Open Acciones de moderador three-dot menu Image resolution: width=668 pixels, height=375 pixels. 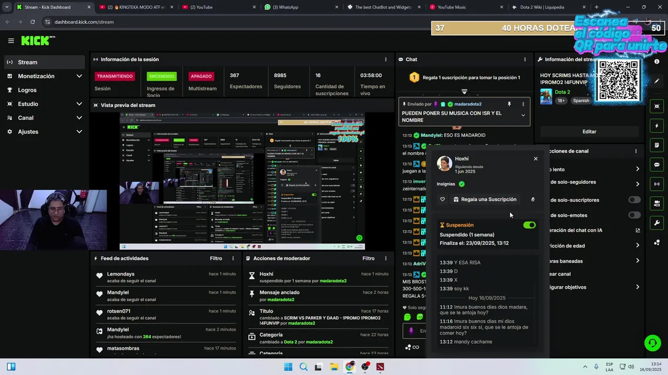386,258
